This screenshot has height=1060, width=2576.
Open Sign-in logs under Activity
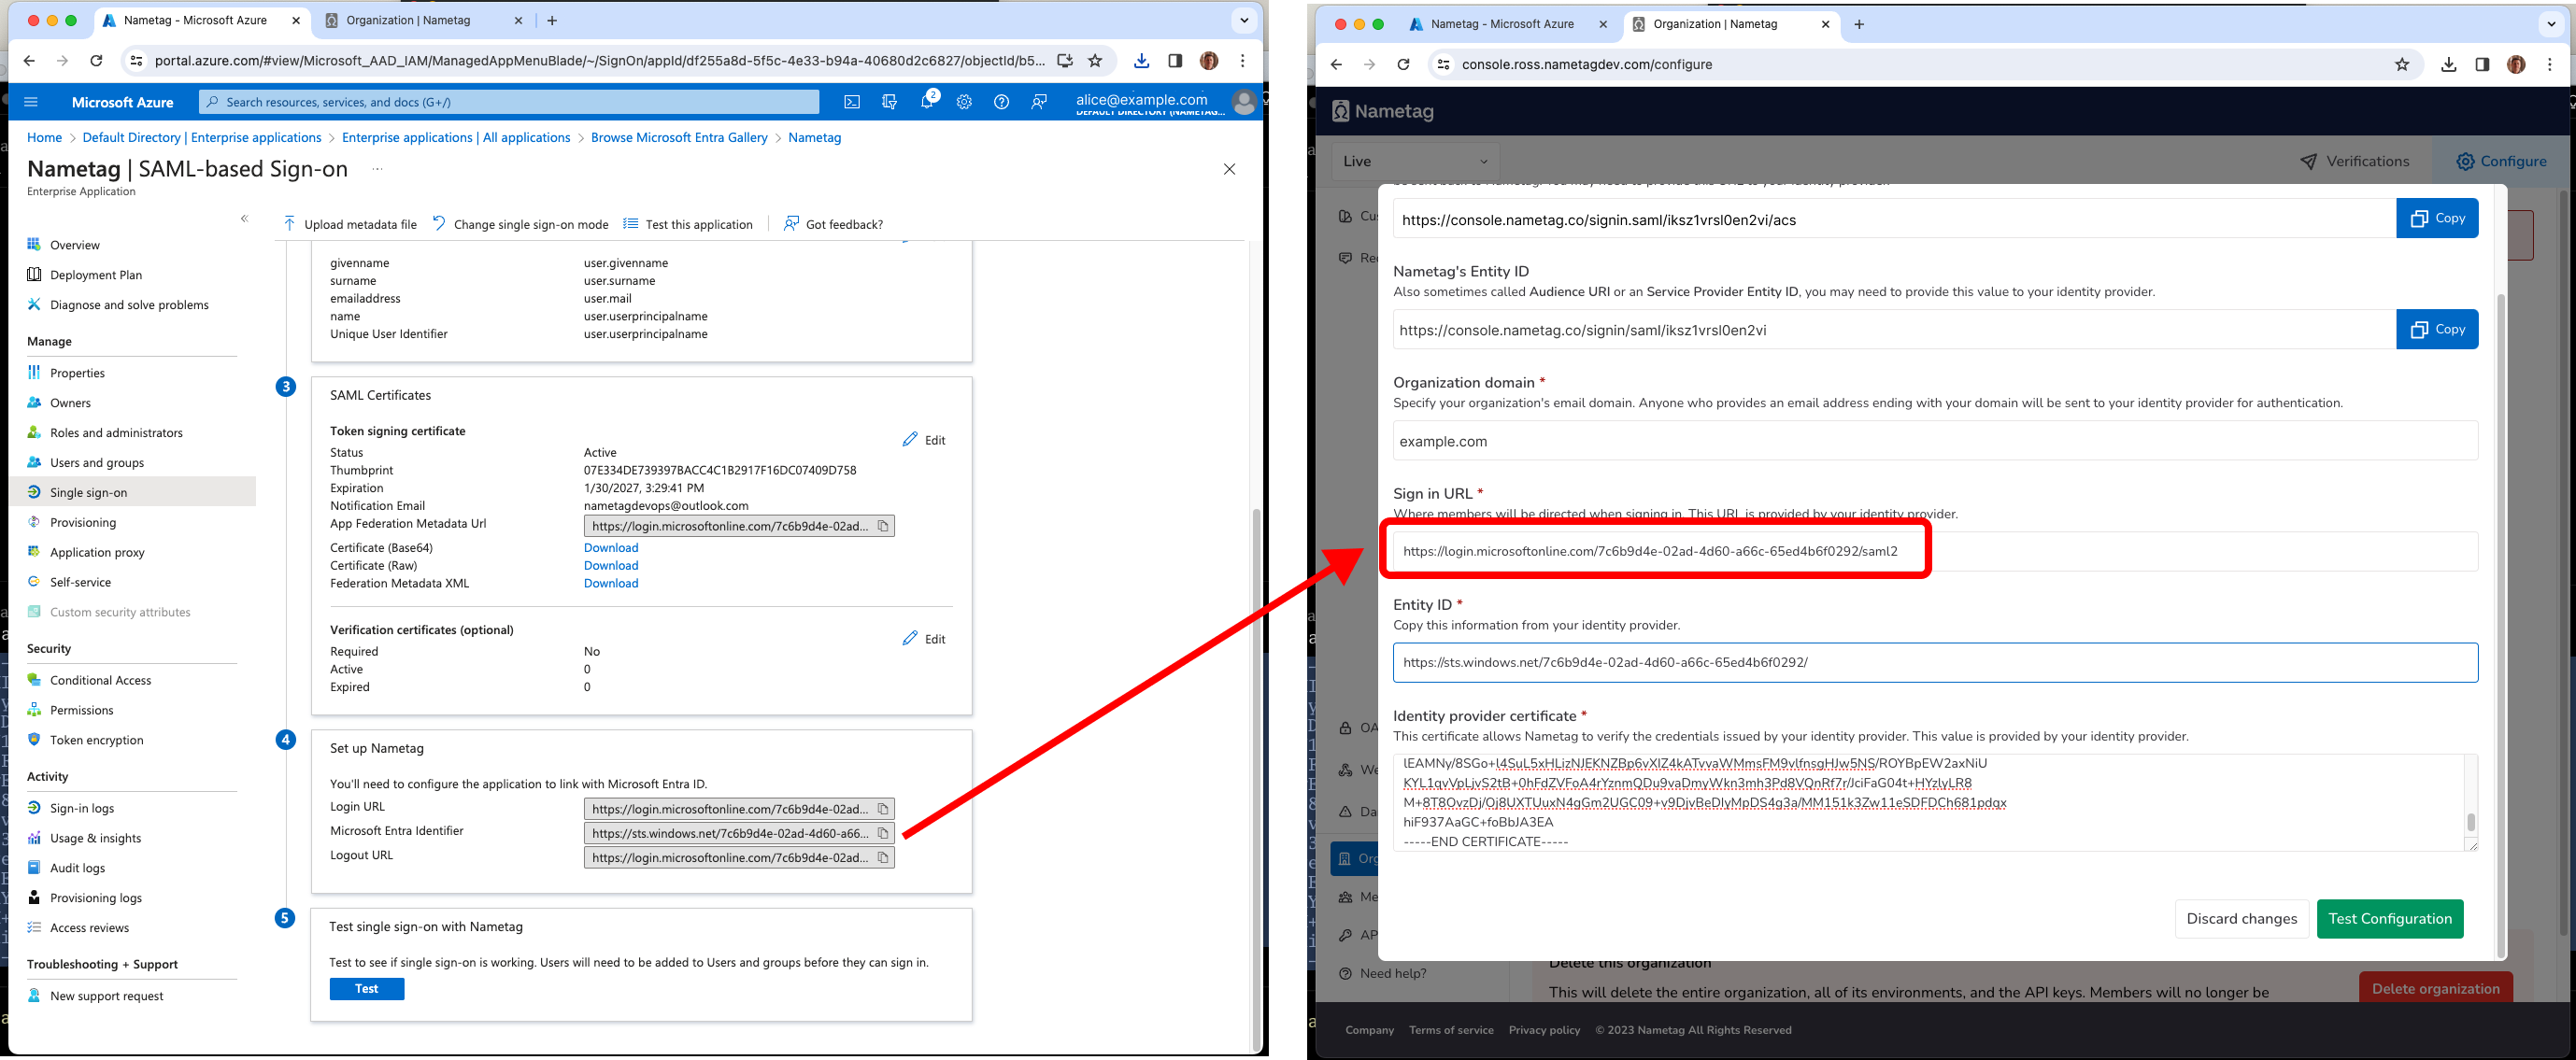click(82, 809)
